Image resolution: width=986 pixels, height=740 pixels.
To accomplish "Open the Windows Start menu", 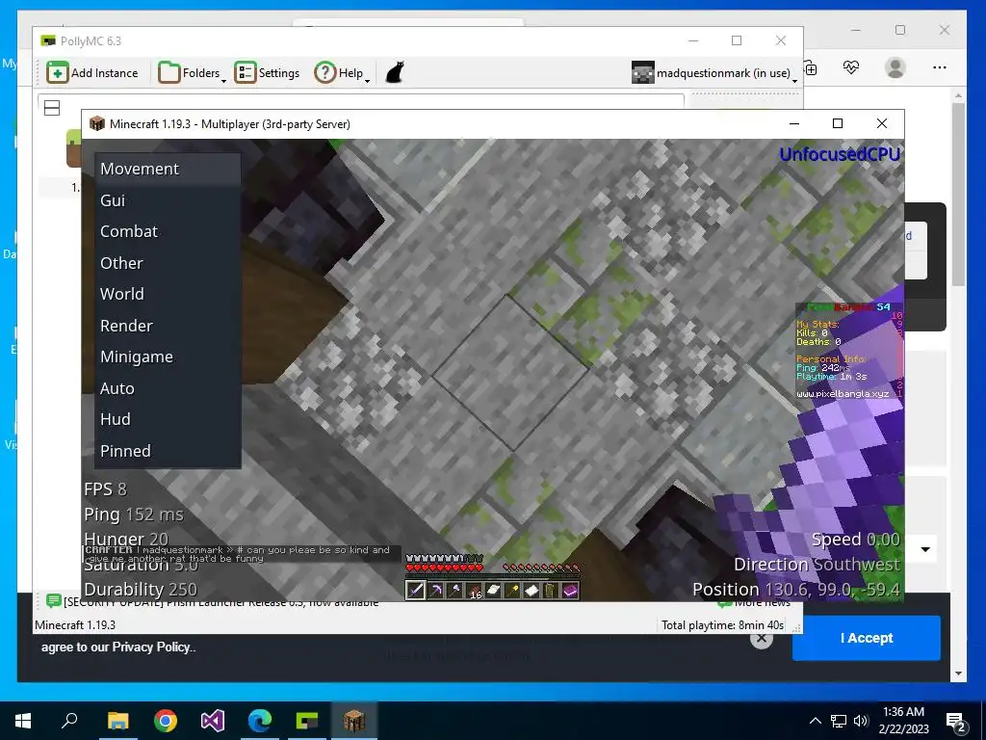I will (x=23, y=721).
